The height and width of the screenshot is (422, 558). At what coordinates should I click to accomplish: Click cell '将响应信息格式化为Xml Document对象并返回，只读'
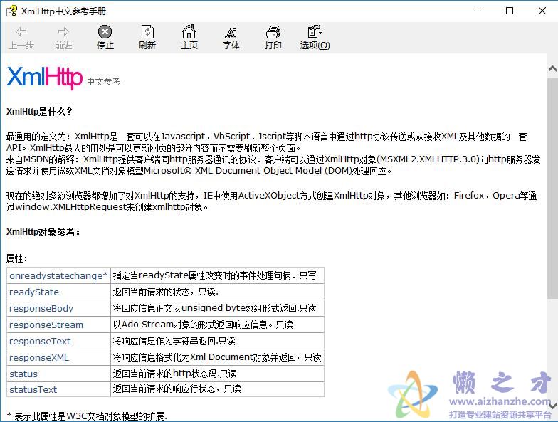tap(218, 357)
